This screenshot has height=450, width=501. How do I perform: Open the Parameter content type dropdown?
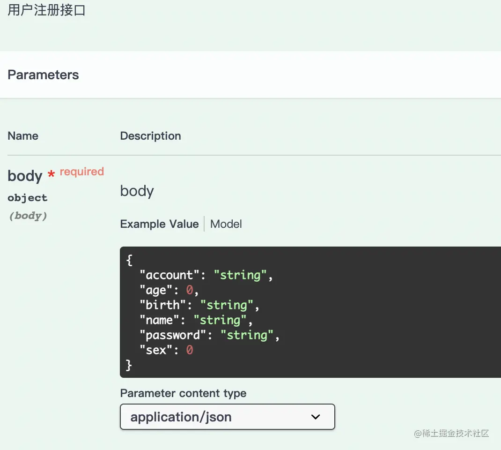(227, 416)
